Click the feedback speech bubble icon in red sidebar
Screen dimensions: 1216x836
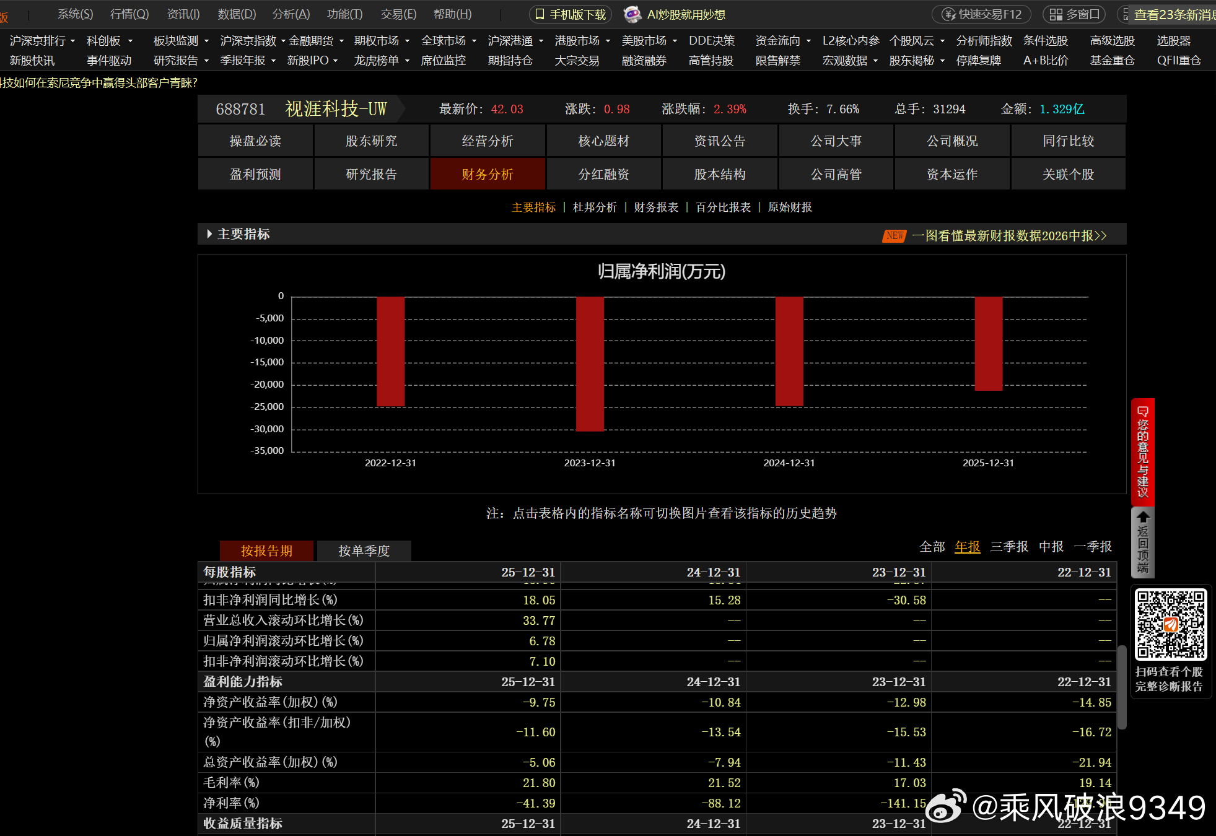pyautogui.click(x=1143, y=411)
